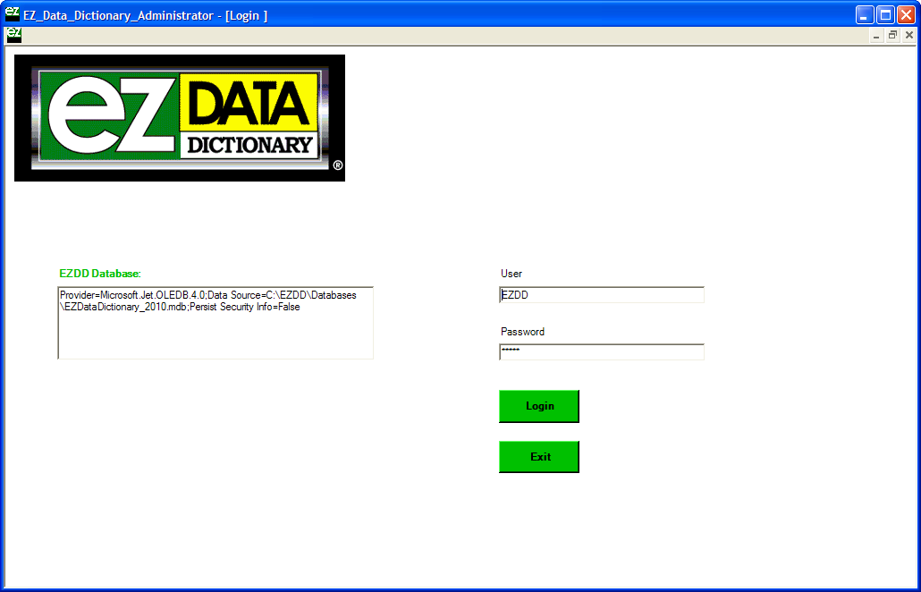Screen dimensions: 921x592
Task: Minimize the inner Login child window
Action: pyautogui.click(x=877, y=35)
